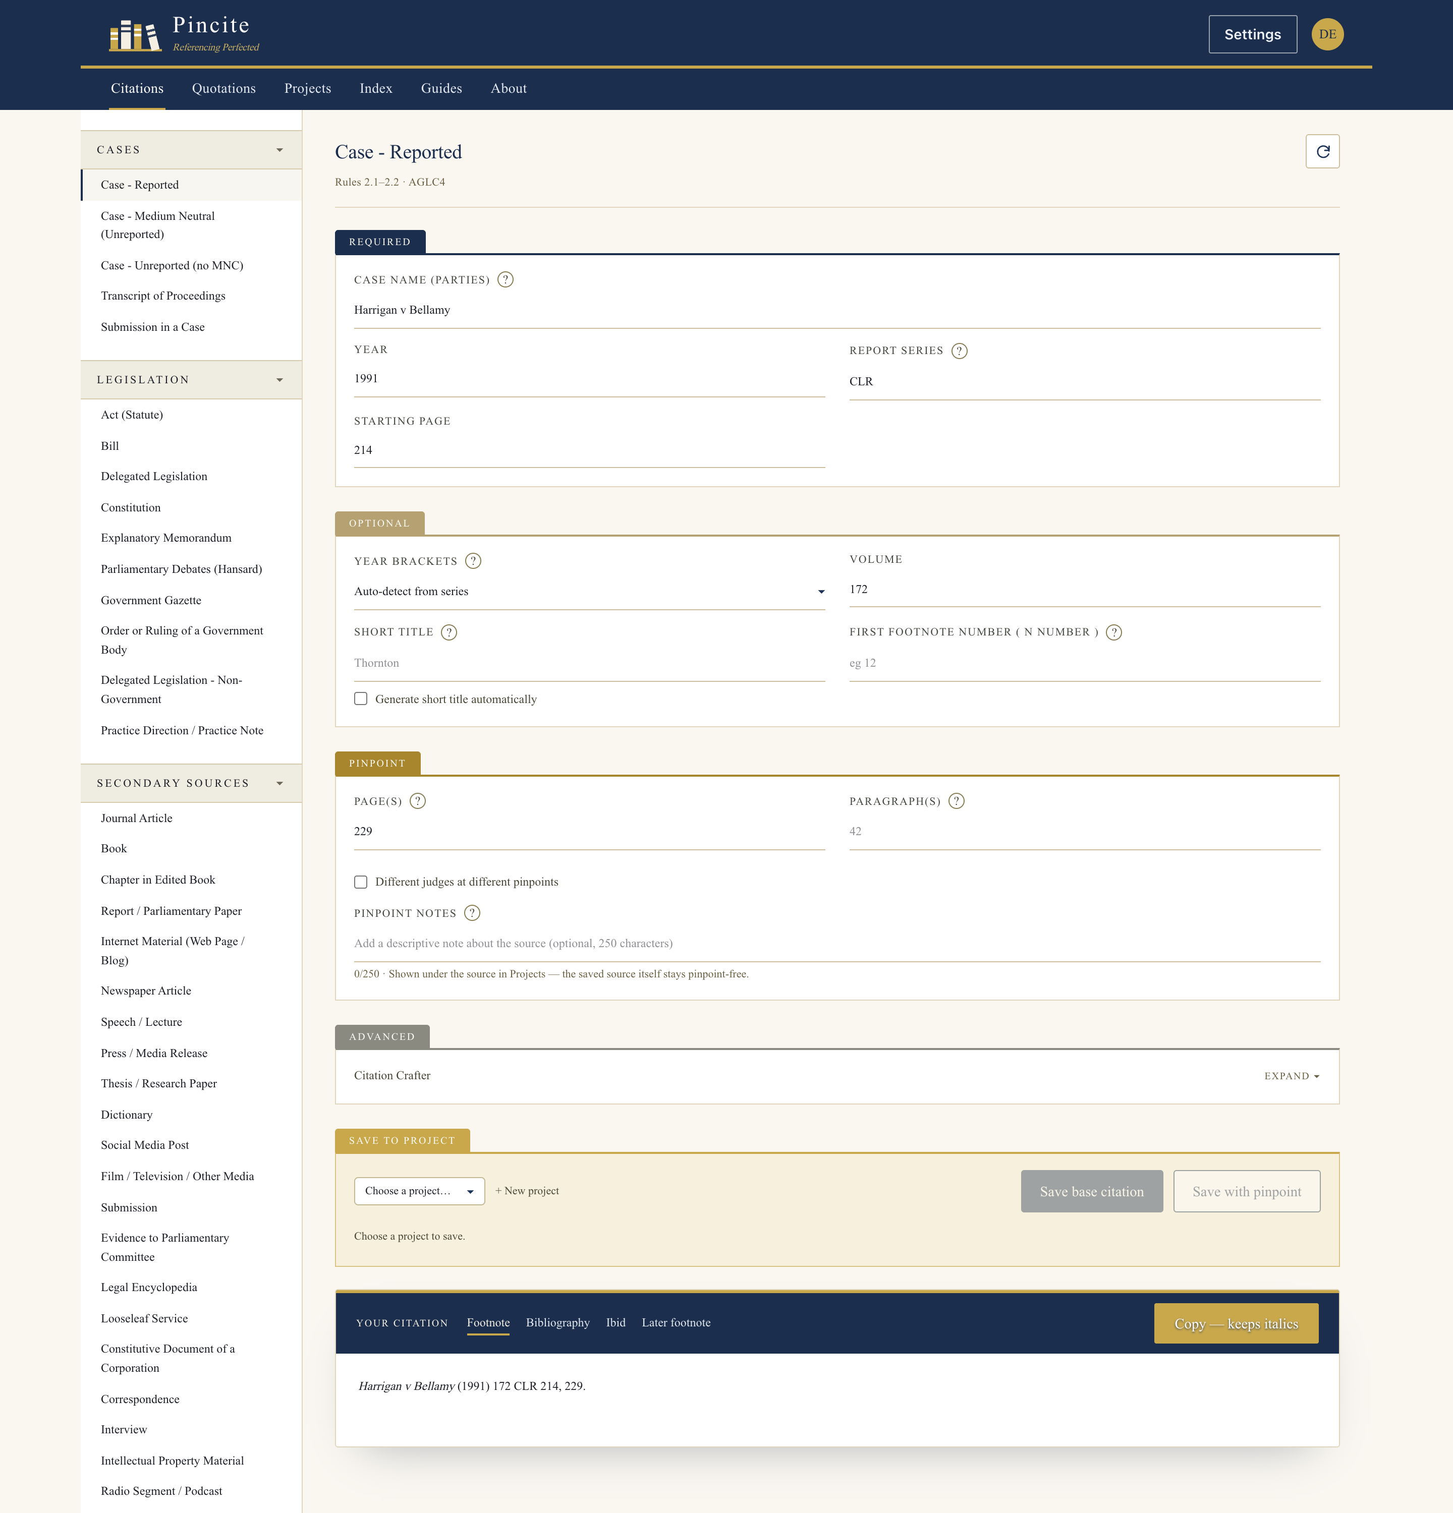Select Government Gazette in sidebar

tap(192, 601)
